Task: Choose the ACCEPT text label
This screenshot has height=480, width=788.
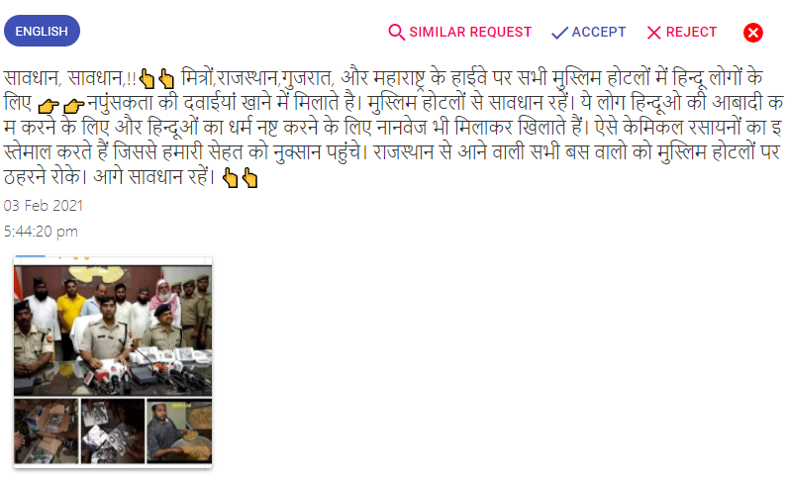Action: click(x=599, y=33)
